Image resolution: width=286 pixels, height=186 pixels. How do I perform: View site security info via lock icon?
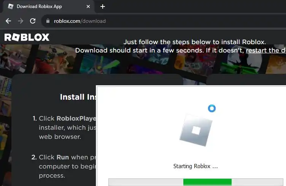pyautogui.click(x=48, y=21)
